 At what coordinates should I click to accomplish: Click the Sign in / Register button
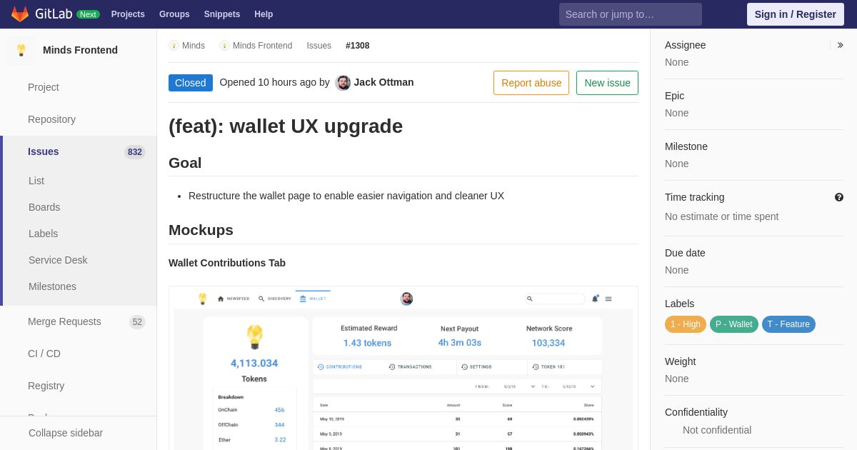pos(795,14)
